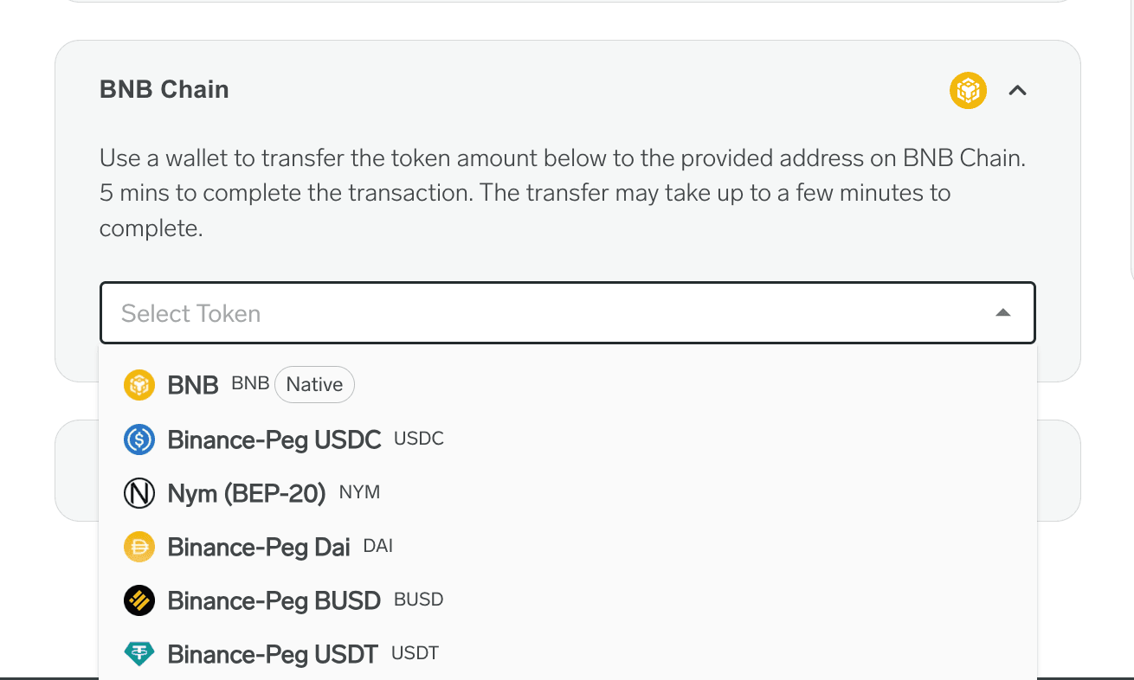Viewport: 1134px width, 680px height.
Task: Choose Binance-Peg USDC from the list
Action: pos(274,439)
